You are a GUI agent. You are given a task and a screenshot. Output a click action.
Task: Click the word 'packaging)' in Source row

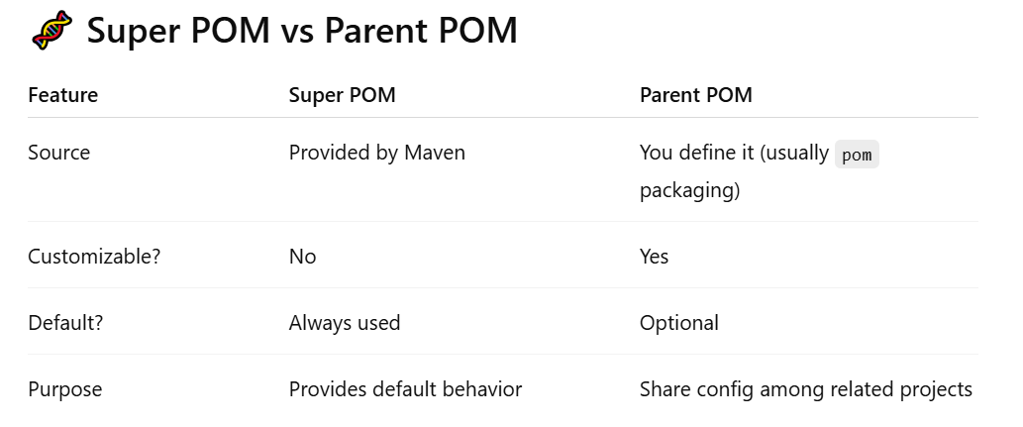coord(689,190)
